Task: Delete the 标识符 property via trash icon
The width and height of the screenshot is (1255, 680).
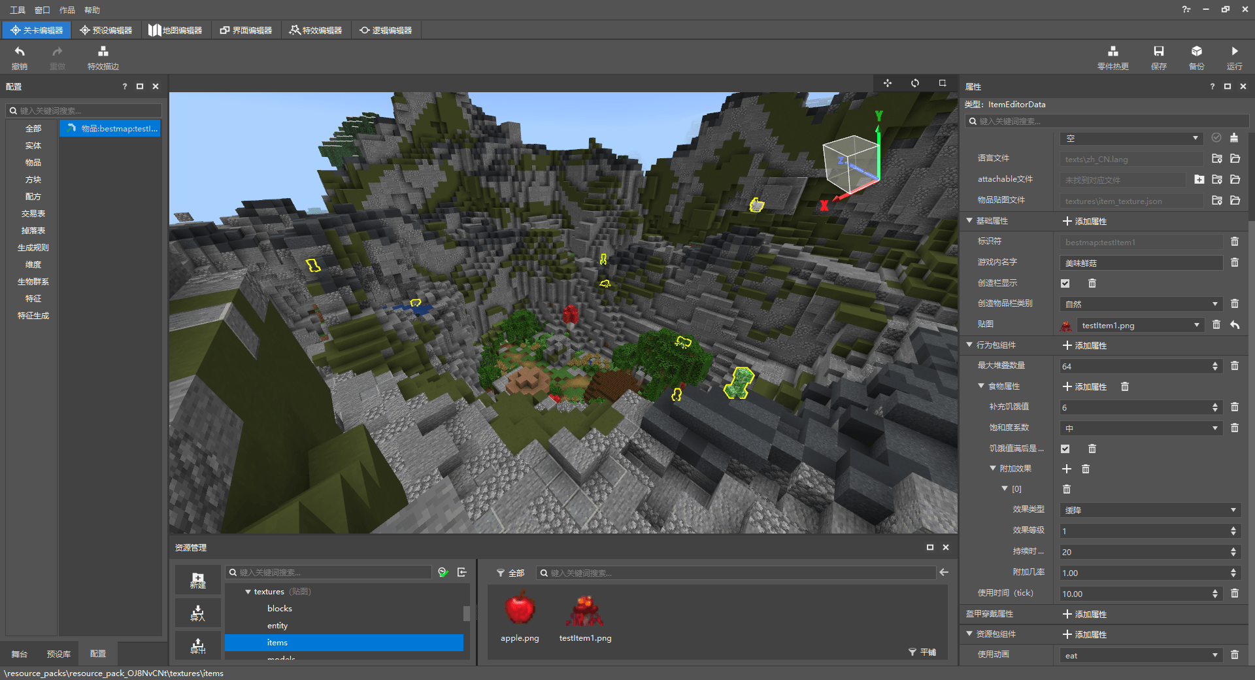Action: tap(1235, 242)
